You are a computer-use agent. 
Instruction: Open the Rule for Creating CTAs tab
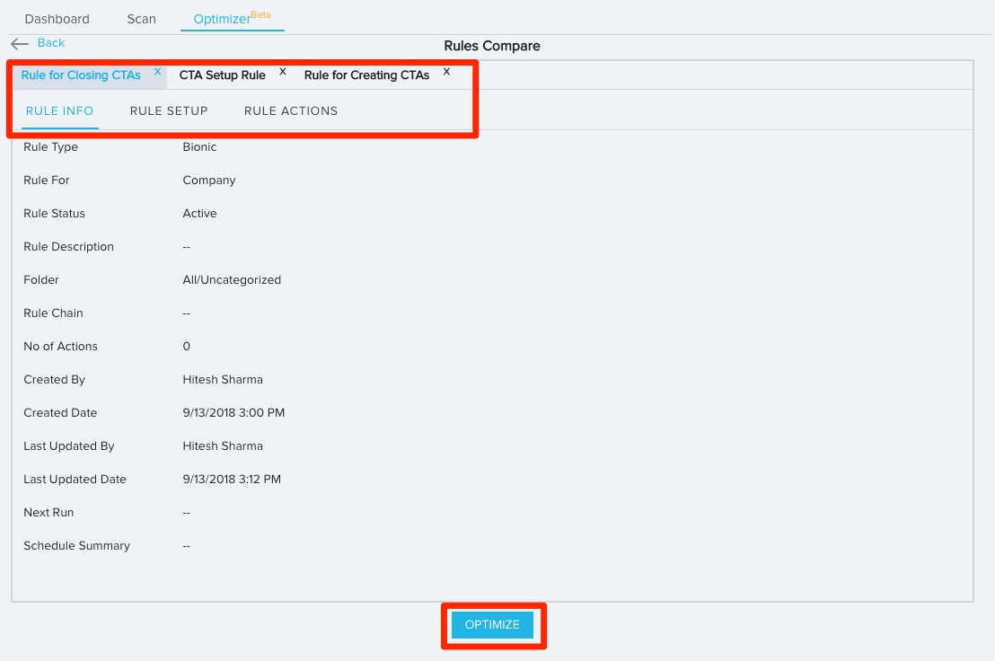pos(366,75)
